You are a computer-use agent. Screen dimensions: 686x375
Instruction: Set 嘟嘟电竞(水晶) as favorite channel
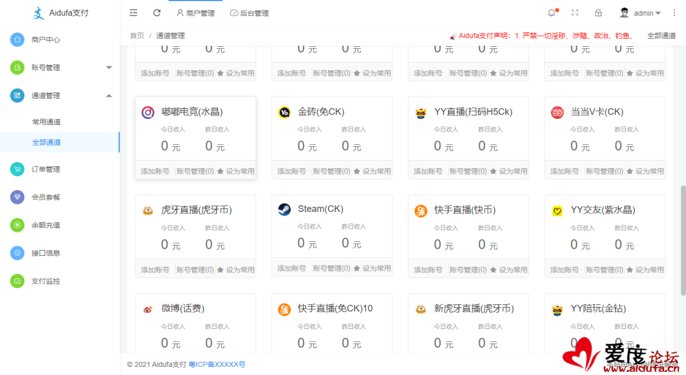tap(235, 171)
